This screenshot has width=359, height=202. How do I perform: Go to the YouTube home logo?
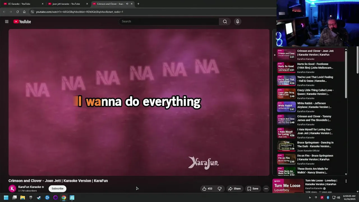(22, 22)
